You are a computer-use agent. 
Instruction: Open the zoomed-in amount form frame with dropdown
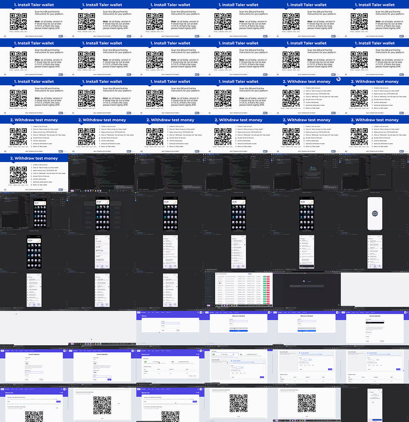tap(239, 364)
